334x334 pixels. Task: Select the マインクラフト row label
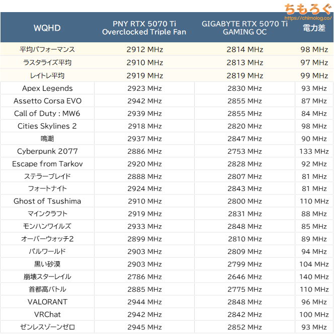pos(47,214)
